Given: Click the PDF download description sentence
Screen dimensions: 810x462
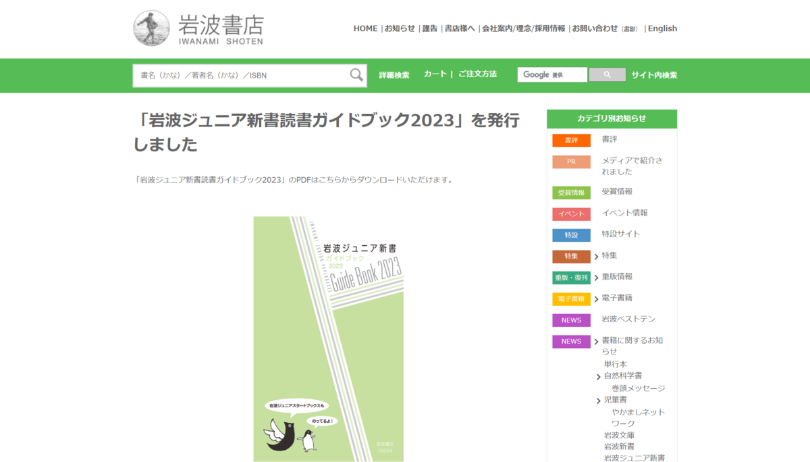Looking at the screenshot, I should click(x=293, y=180).
